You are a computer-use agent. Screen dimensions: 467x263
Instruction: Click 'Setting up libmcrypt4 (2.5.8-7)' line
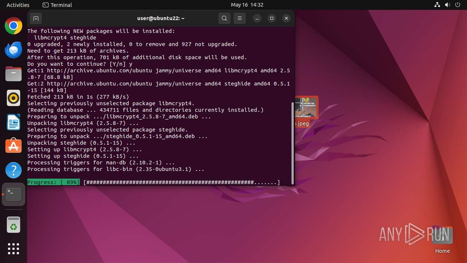tap(85, 149)
